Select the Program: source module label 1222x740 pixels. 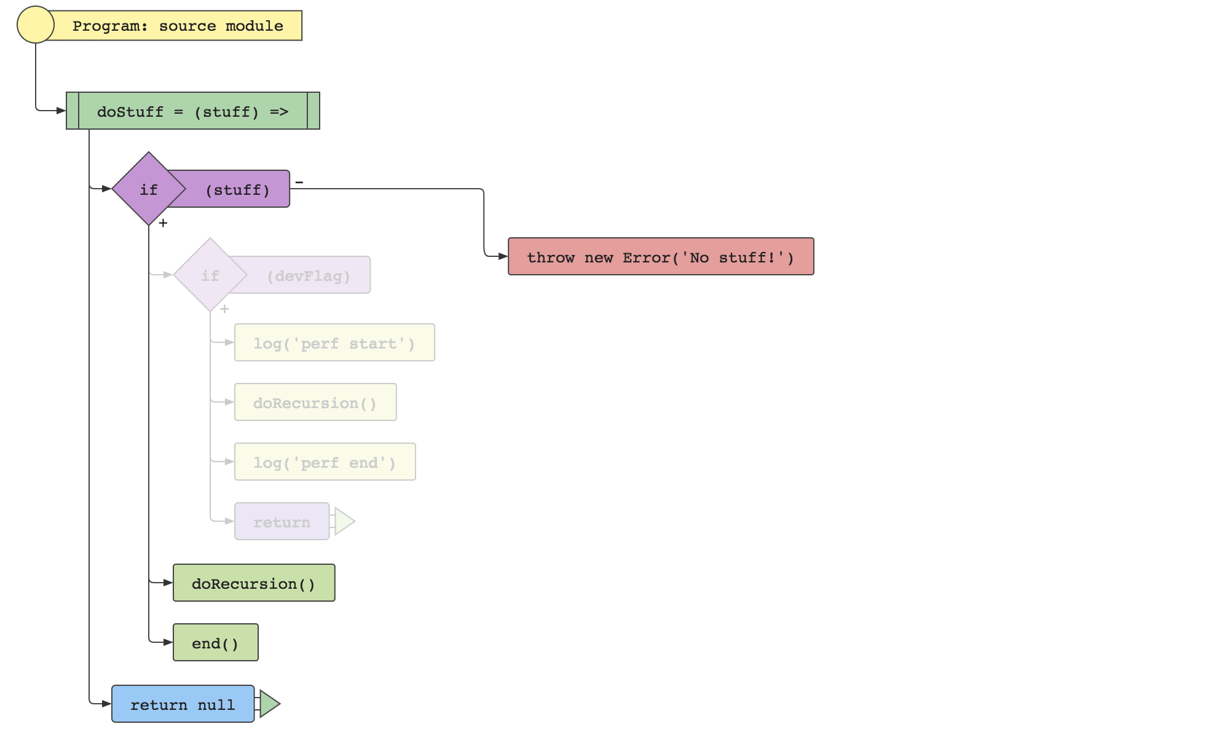(178, 26)
